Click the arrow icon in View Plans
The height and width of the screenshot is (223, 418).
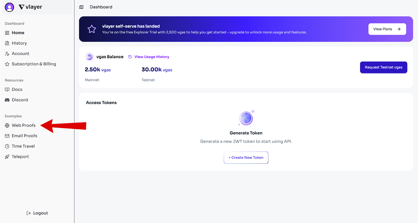[399, 29]
